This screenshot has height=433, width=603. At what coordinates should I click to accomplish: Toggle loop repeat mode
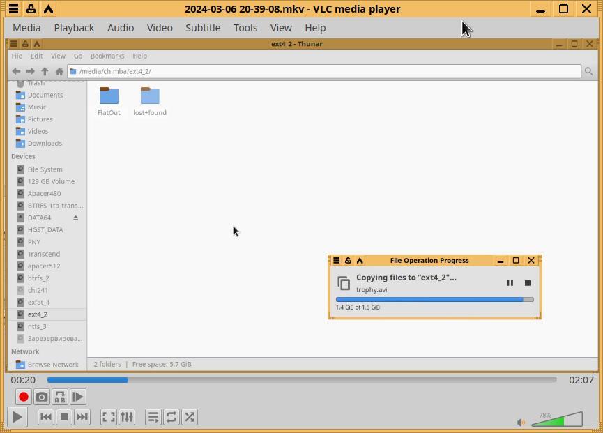171,417
